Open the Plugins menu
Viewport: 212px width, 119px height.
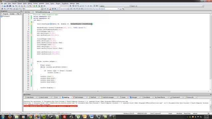coord(58,4)
